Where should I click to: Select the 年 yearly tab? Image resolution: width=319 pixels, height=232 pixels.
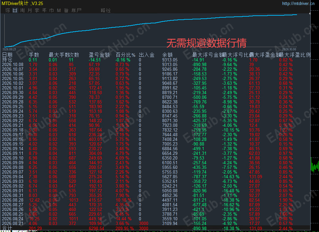pos(44,10)
